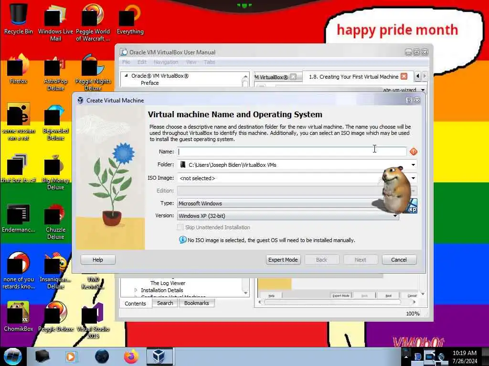Open the Version dropdown arrow
This screenshot has width=489, height=366.
pyautogui.click(x=395, y=216)
